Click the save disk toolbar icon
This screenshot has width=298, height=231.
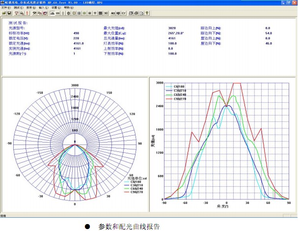[x=9, y=13]
